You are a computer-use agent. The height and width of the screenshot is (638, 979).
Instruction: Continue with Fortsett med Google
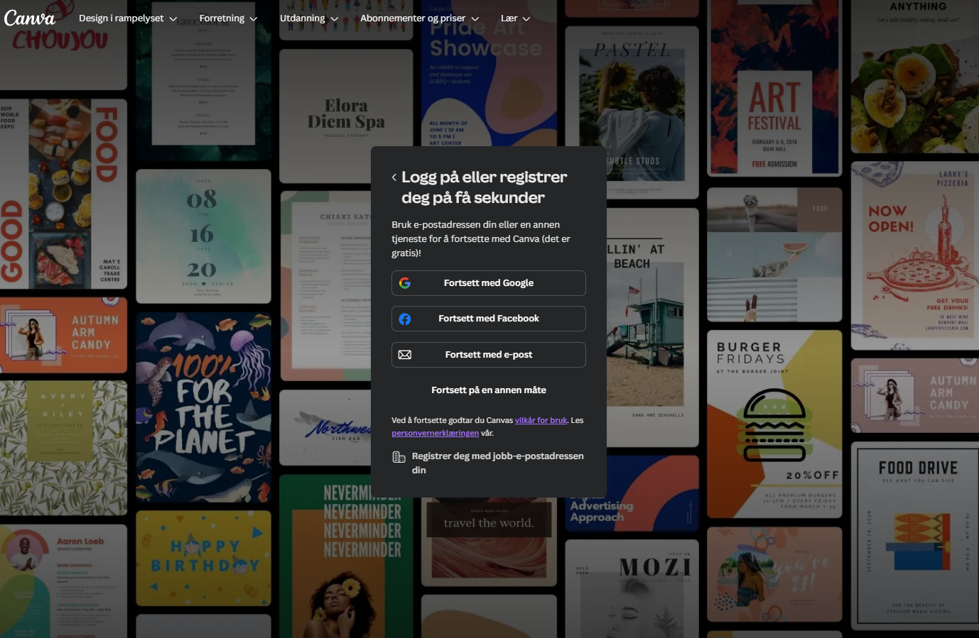[x=489, y=283]
